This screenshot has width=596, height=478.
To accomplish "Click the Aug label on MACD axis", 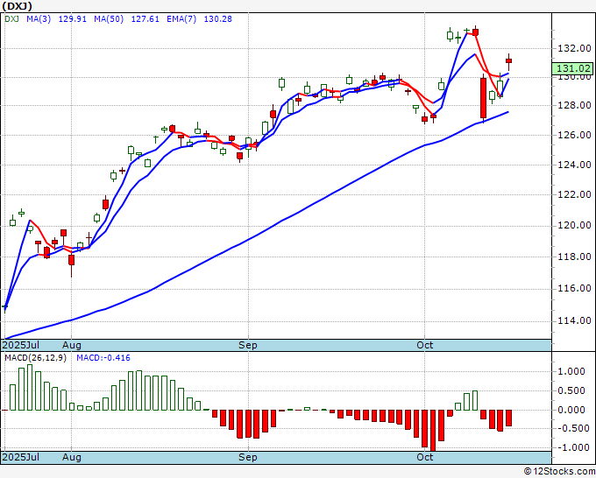I will pos(72,457).
